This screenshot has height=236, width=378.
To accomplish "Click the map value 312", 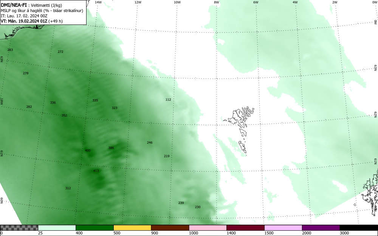I will tap(68, 188).
